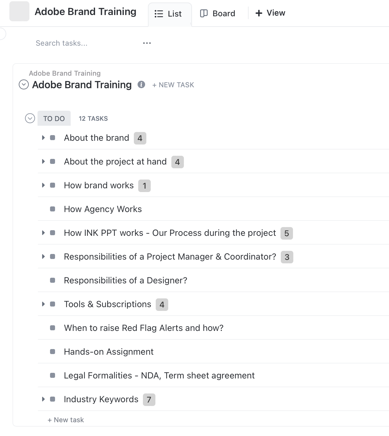
Task: Click status square of How INK PPT works
Action: click(x=53, y=233)
